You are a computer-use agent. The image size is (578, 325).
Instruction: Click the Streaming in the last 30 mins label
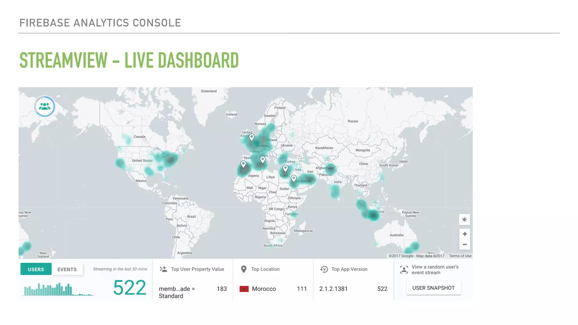pos(120,269)
